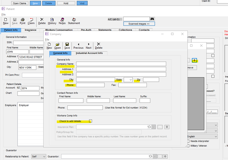Go to Next company record
The height and width of the screenshot is (160, 228).
click(x=88, y=45)
